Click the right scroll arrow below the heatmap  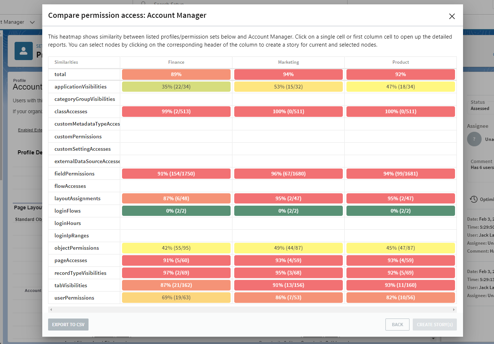click(x=454, y=309)
